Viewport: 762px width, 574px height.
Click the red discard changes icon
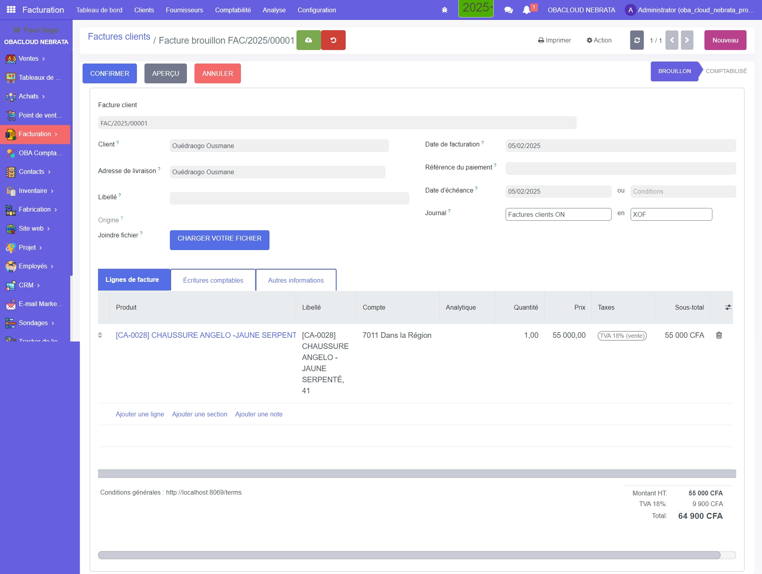click(333, 40)
